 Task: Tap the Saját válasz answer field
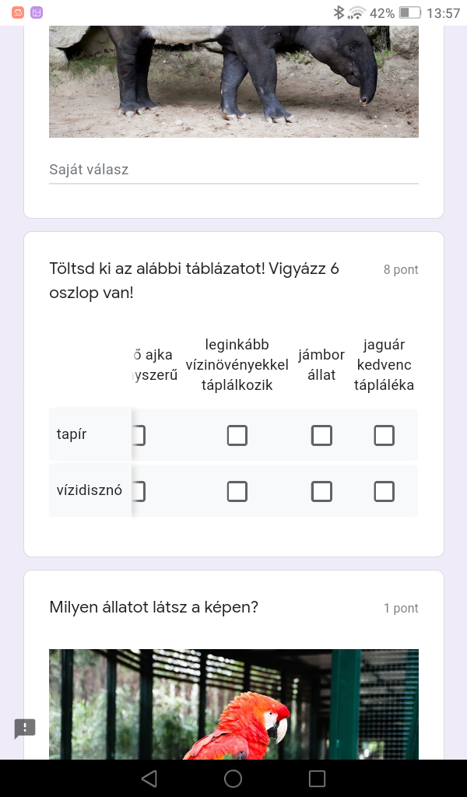pyautogui.click(x=233, y=170)
